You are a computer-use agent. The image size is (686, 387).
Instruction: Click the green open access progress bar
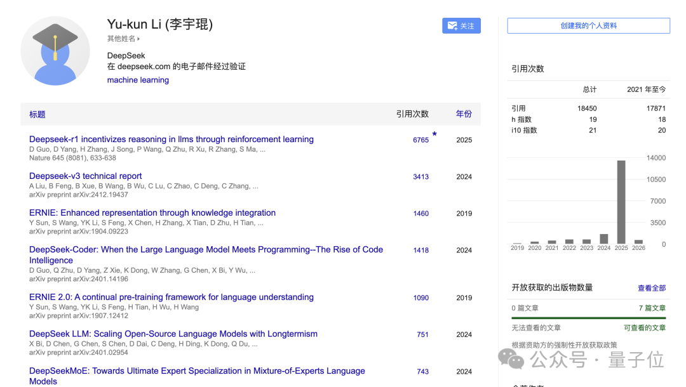[x=588, y=318]
